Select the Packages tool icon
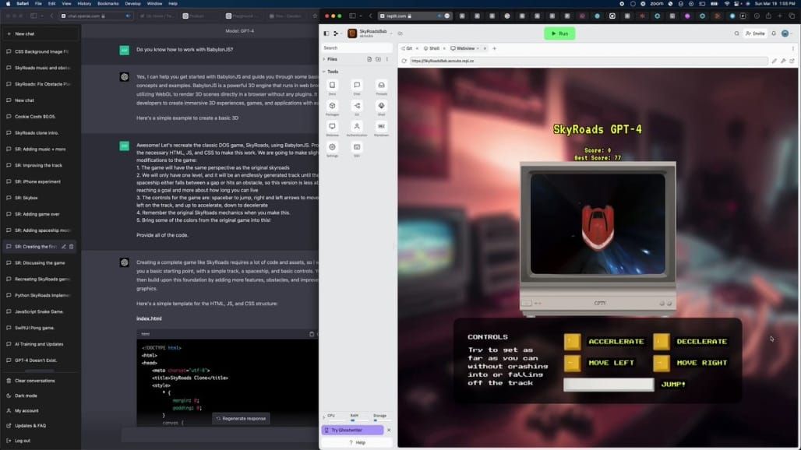Screen dimensions: 801x450 tap(333, 105)
